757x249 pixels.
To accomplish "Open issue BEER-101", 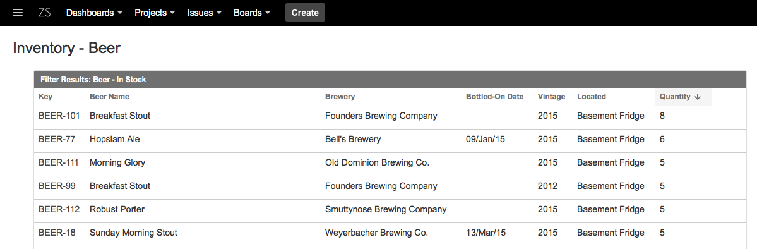I will (59, 116).
